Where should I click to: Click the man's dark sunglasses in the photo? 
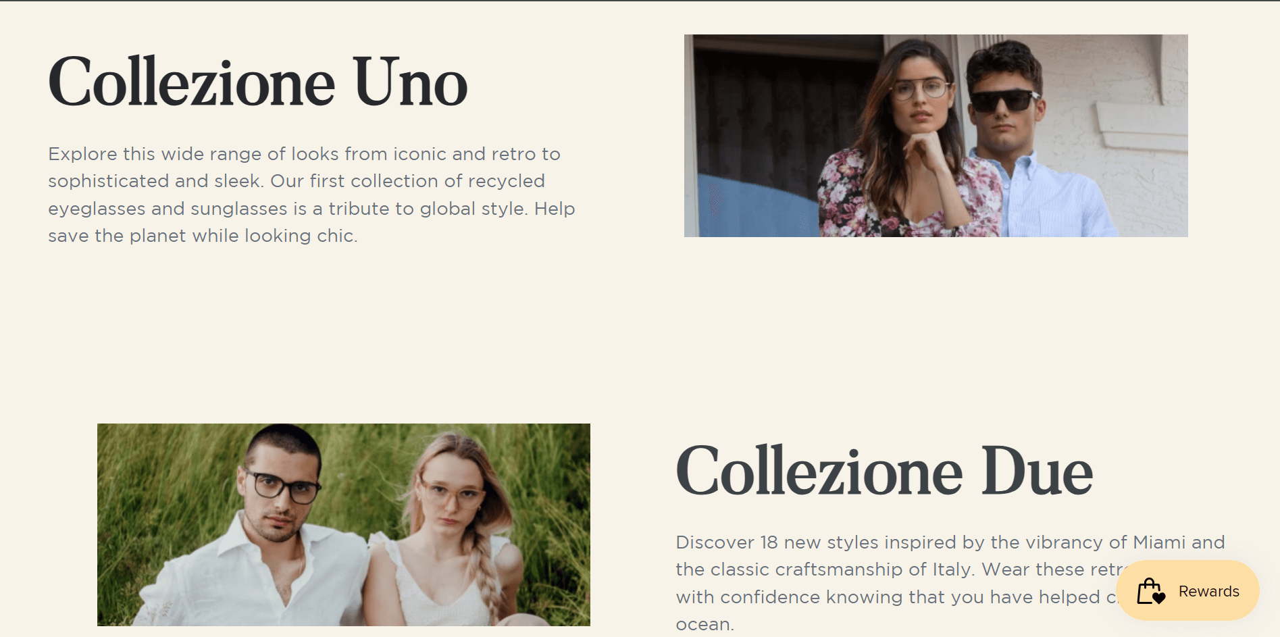tap(1002, 101)
